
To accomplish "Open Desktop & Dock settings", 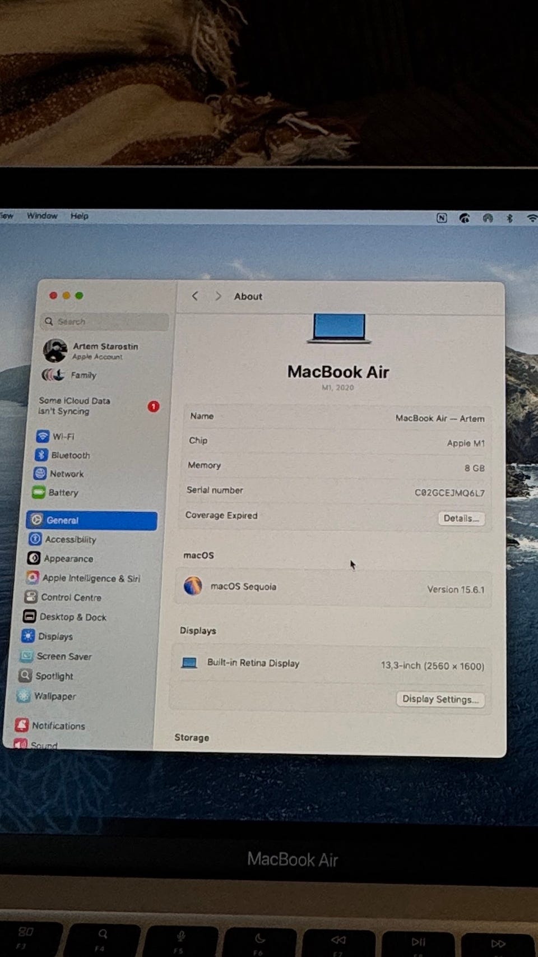I will [x=64, y=617].
